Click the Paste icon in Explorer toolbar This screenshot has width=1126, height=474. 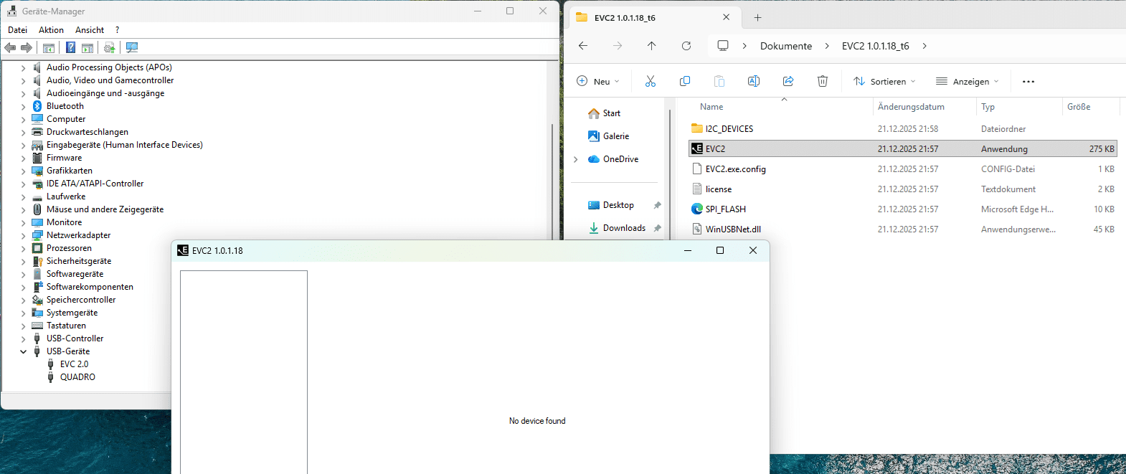pos(719,81)
